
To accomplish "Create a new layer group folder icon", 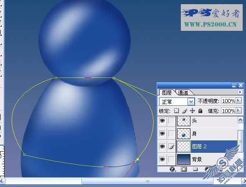I will (195, 169).
